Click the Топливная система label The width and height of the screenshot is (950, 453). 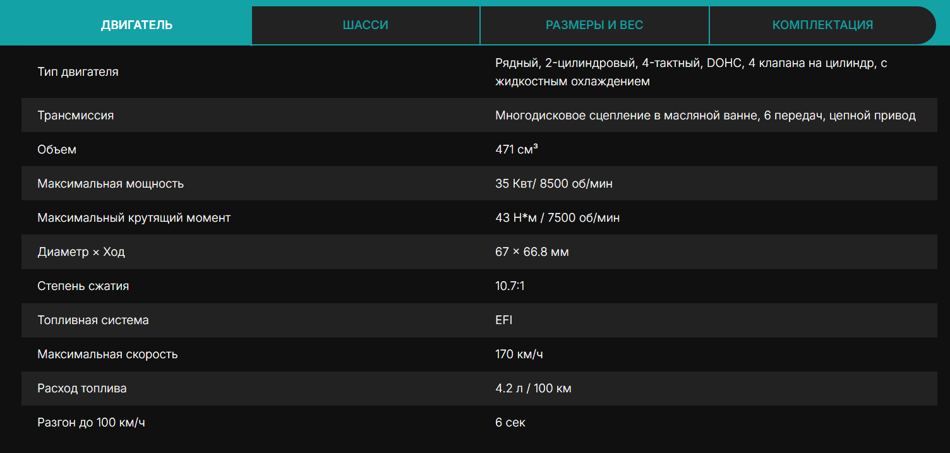point(93,320)
